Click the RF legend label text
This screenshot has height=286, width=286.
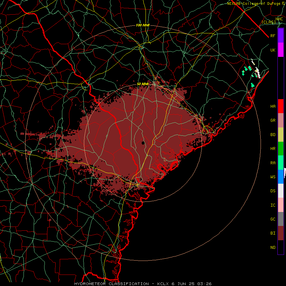(x=273, y=36)
